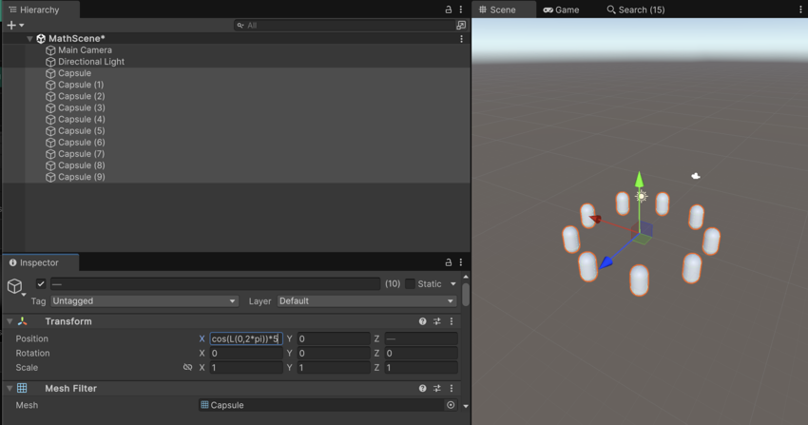Lock the Hierarchy panel with padlock icon

pyautogui.click(x=449, y=10)
